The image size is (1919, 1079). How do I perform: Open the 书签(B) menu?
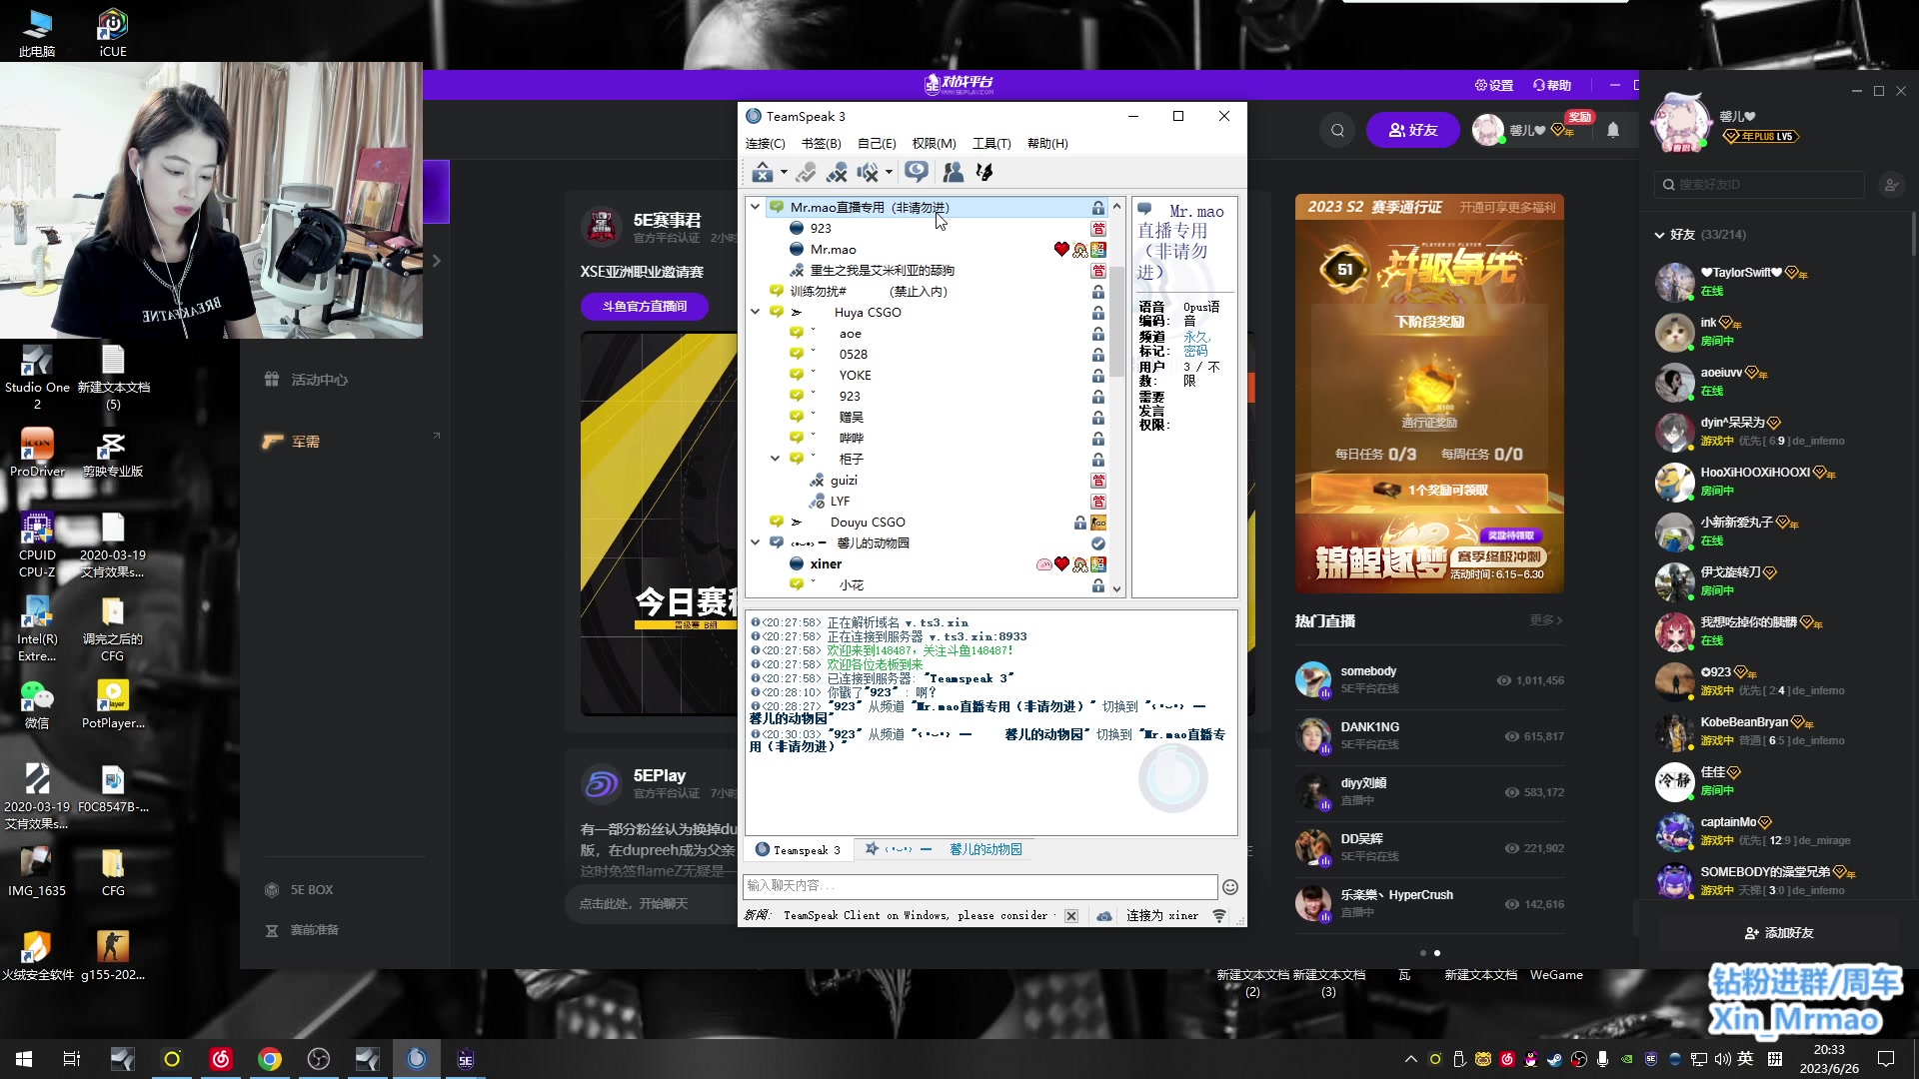coord(821,144)
